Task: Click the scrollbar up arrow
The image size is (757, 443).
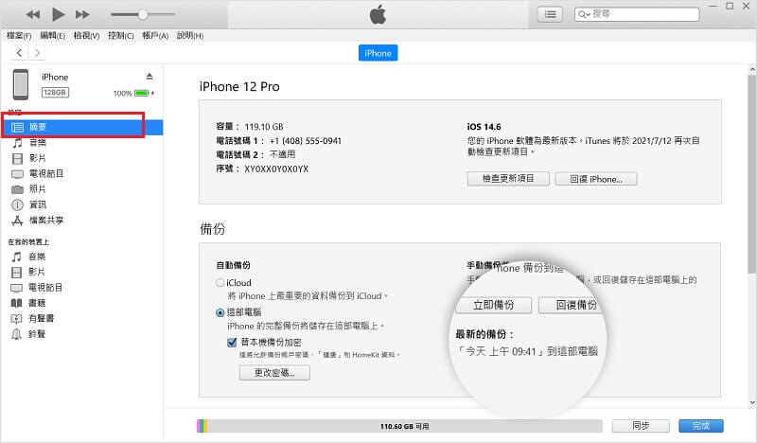Action: click(751, 70)
